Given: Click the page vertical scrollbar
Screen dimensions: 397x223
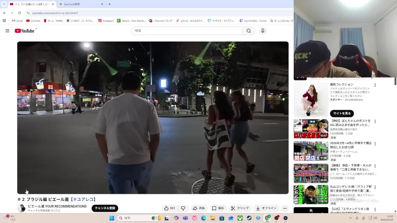Looking at the screenshot, I should (395, 81).
